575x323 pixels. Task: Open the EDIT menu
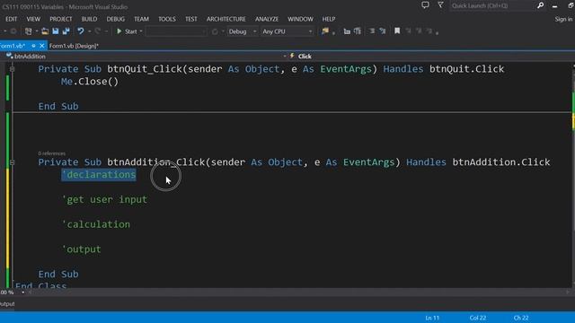12,19
